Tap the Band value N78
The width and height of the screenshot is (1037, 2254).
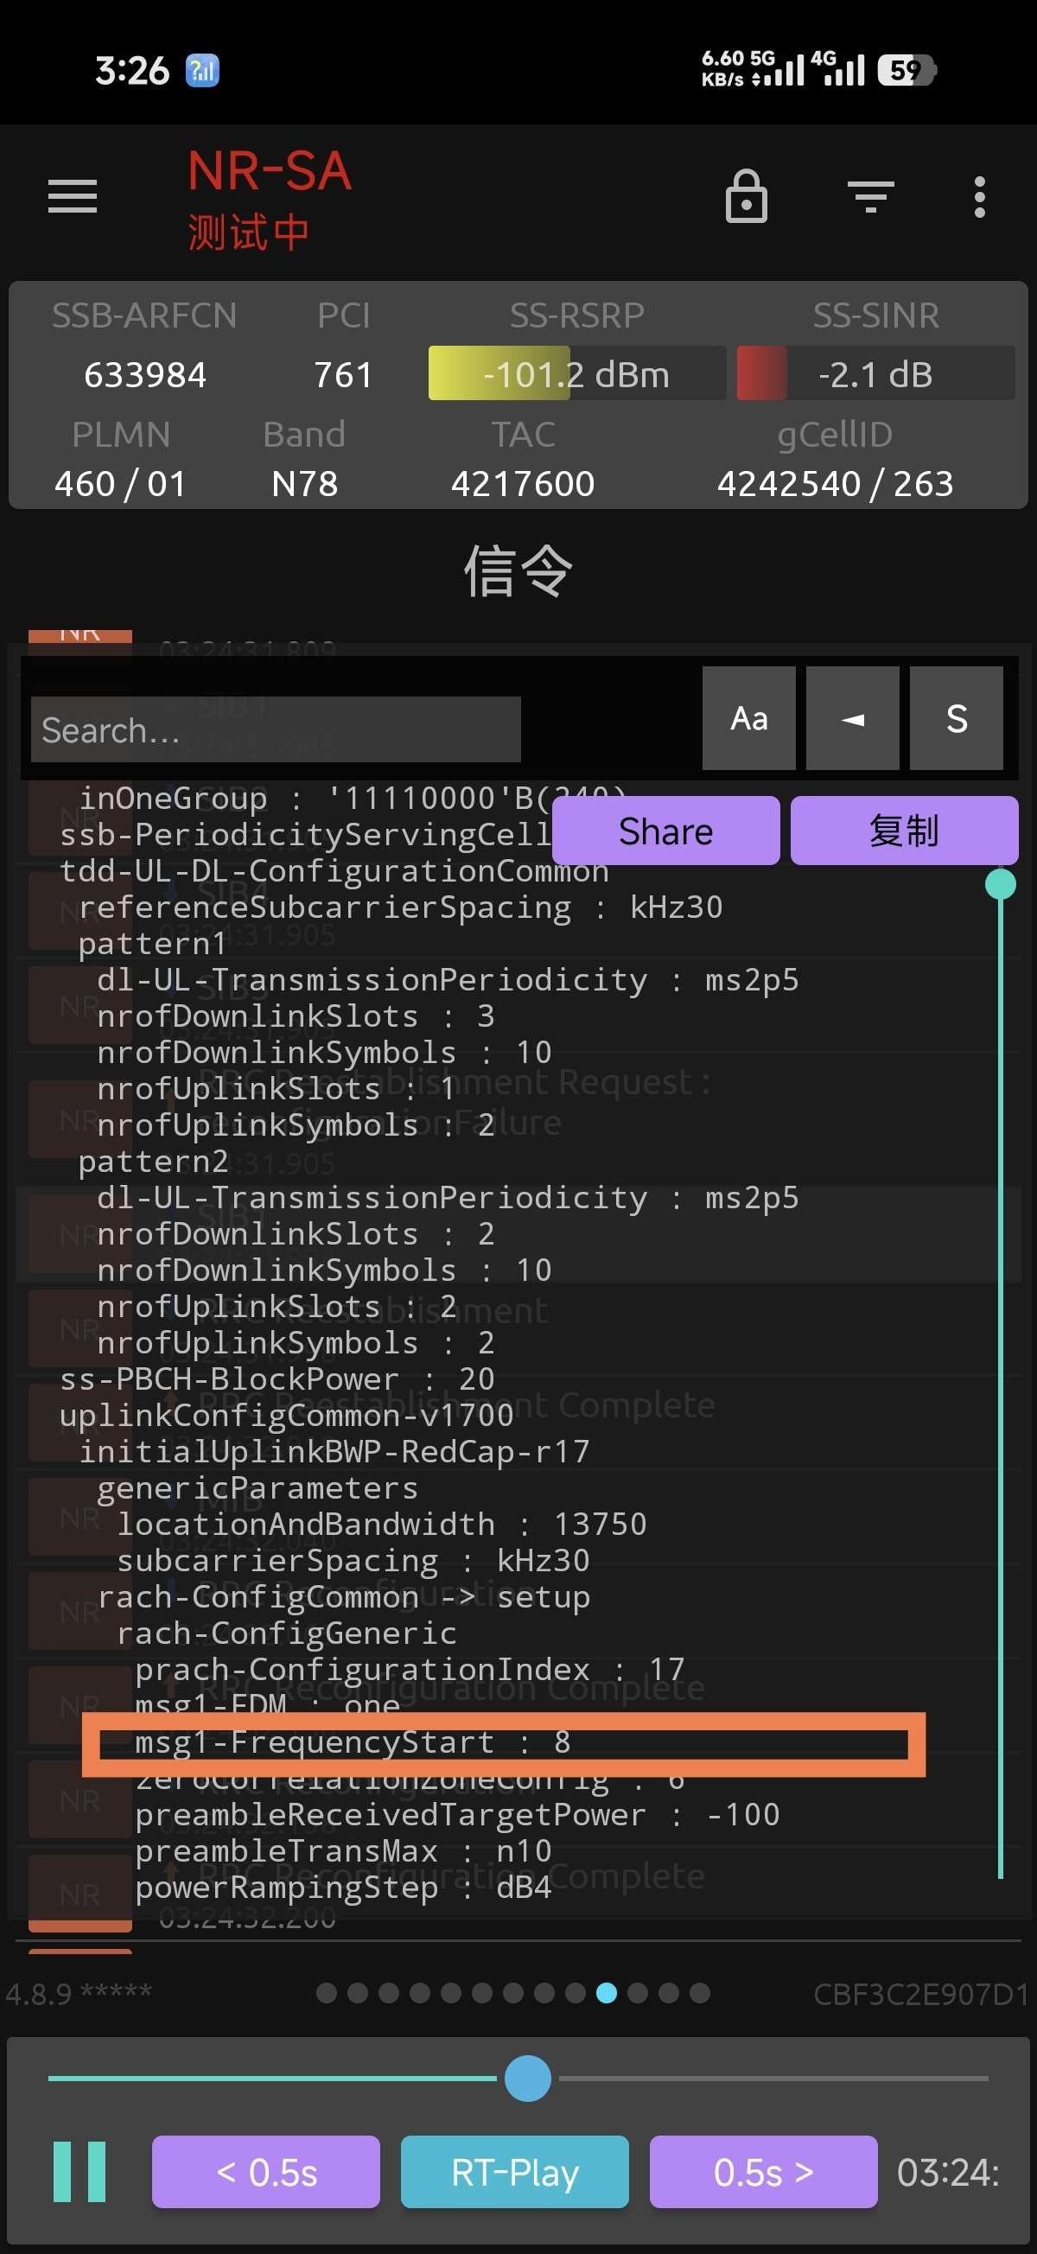[304, 484]
